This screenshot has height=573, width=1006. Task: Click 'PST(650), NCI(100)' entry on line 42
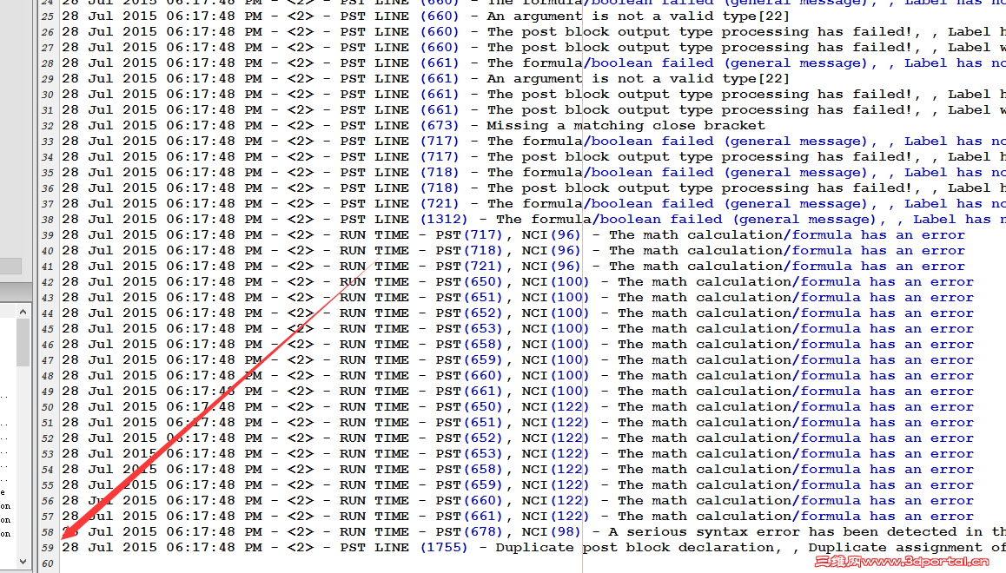(x=513, y=282)
